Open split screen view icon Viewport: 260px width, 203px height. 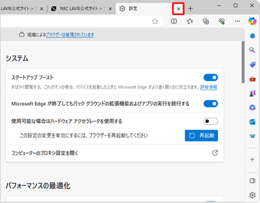pos(174,21)
